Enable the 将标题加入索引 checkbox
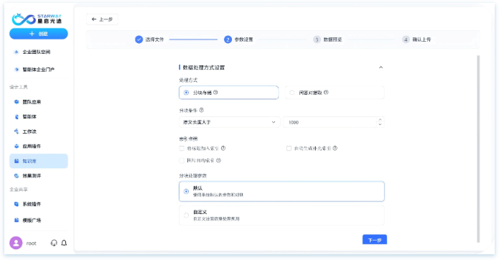The width and height of the screenshot is (499, 260). click(182, 148)
